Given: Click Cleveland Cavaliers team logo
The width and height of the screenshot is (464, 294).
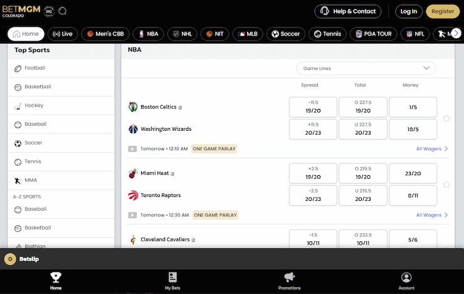Looking at the screenshot, I should pyautogui.click(x=133, y=240).
